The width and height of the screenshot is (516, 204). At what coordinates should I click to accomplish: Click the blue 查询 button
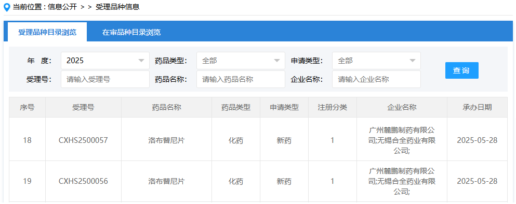pos(462,70)
